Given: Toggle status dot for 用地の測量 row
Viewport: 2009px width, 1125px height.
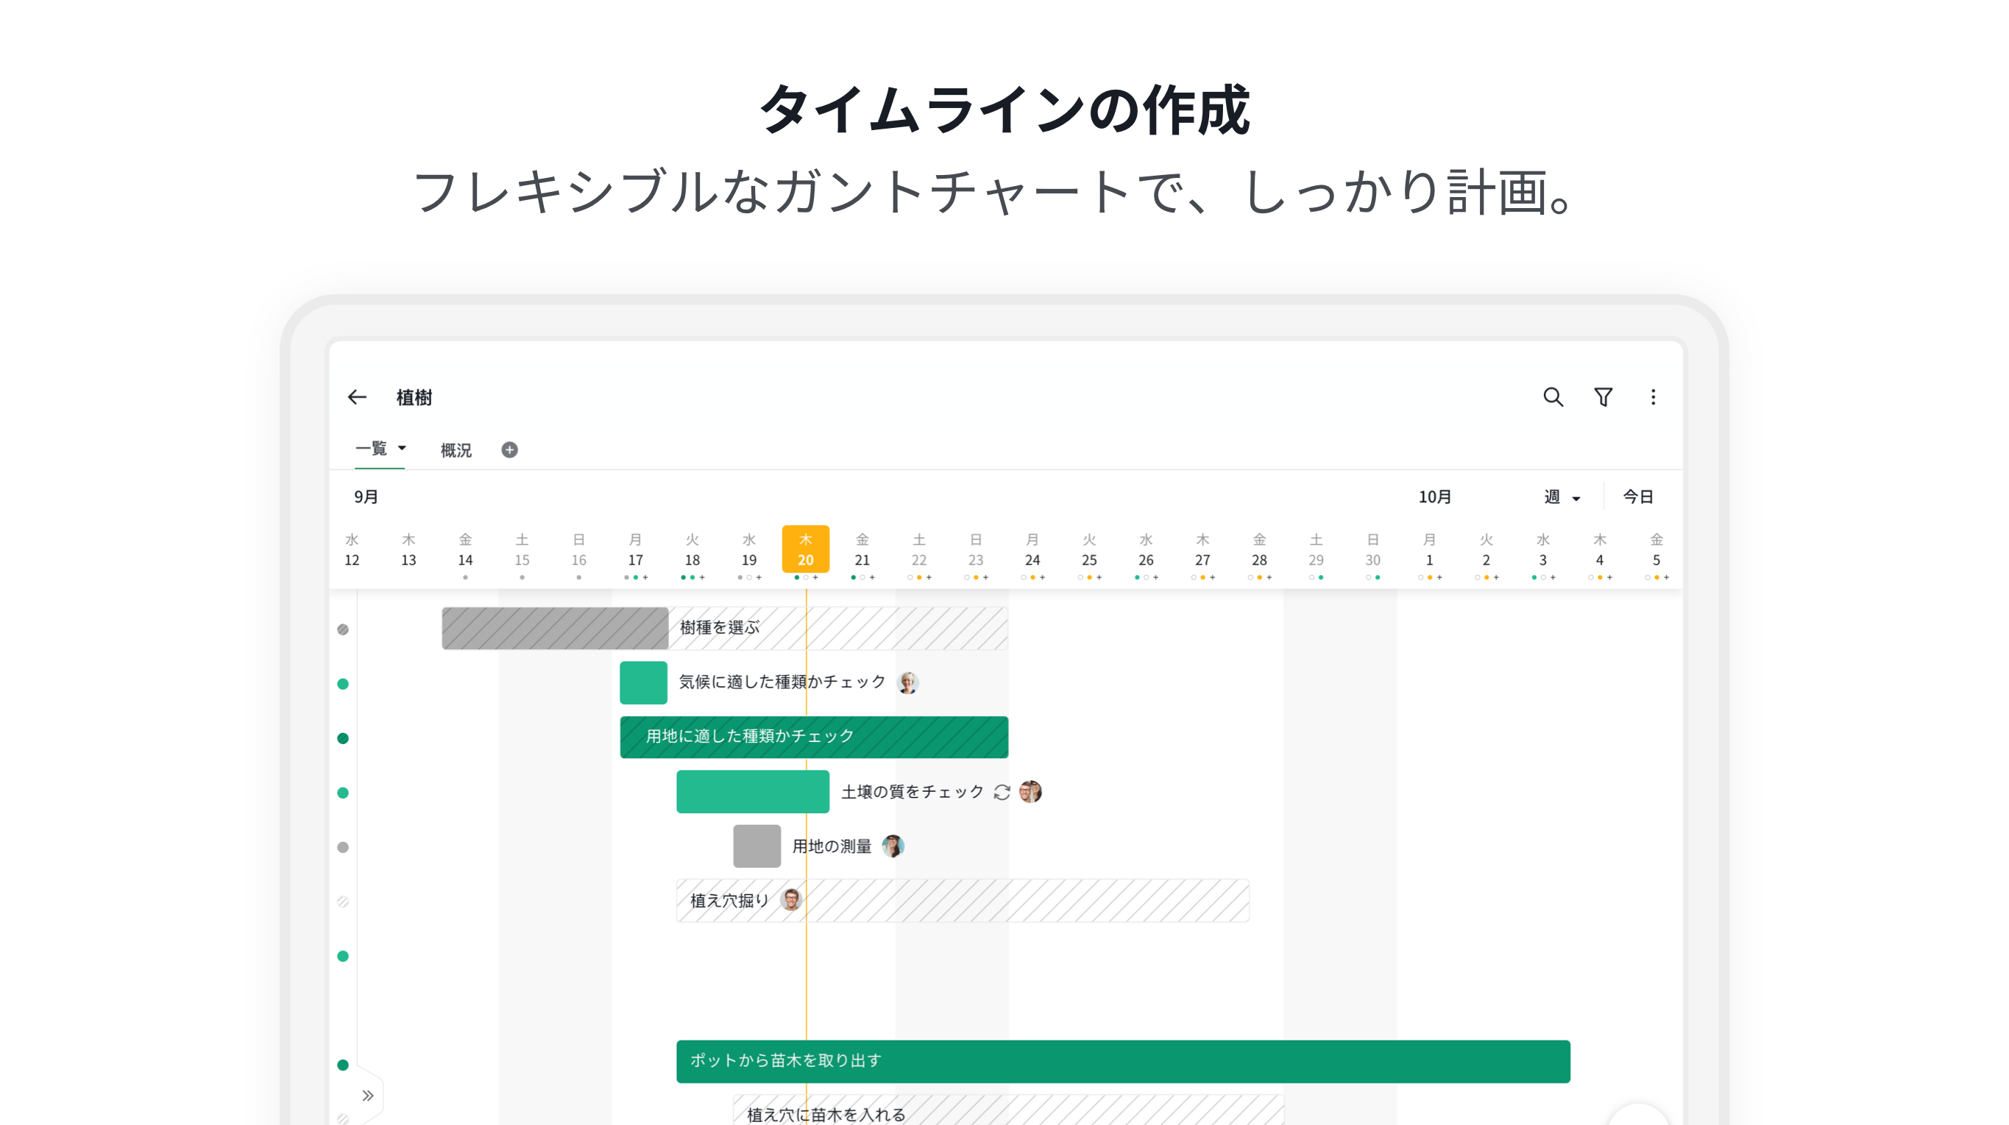Looking at the screenshot, I should [342, 848].
